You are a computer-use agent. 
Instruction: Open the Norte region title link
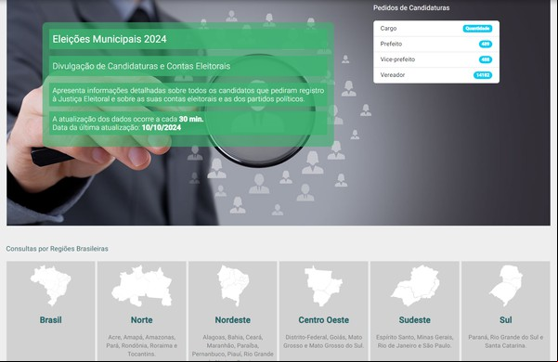[x=142, y=320]
